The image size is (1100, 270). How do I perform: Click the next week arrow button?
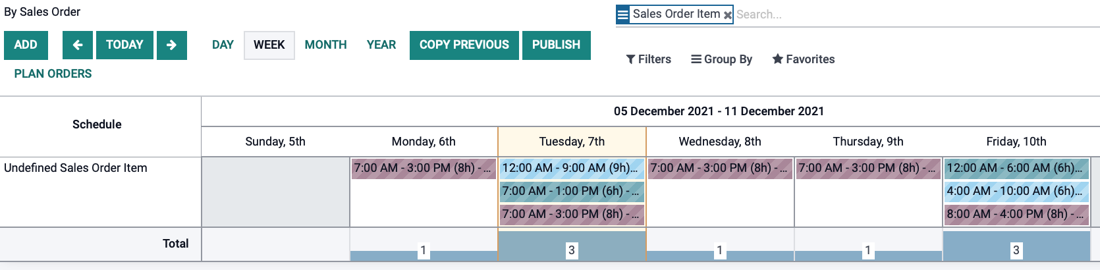172,45
